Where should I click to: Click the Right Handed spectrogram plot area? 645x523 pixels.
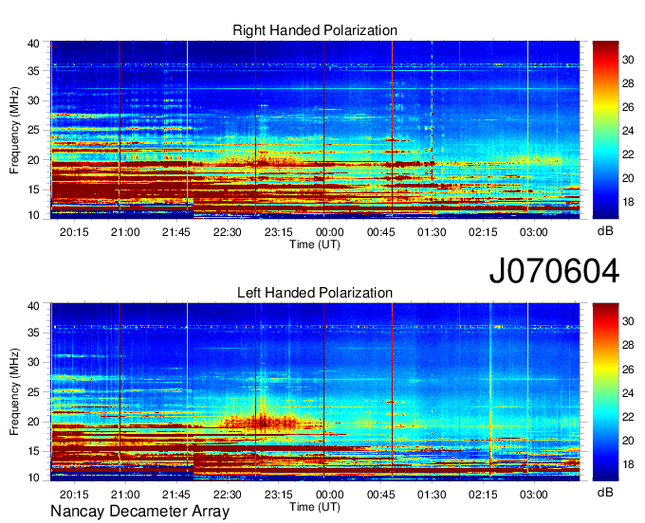(x=315, y=130)
